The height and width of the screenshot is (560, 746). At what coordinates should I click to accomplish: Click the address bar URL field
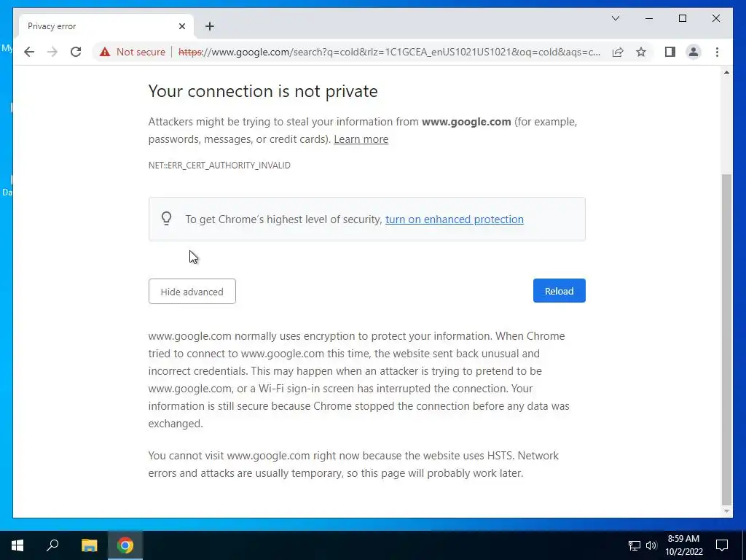pos(393,52)
